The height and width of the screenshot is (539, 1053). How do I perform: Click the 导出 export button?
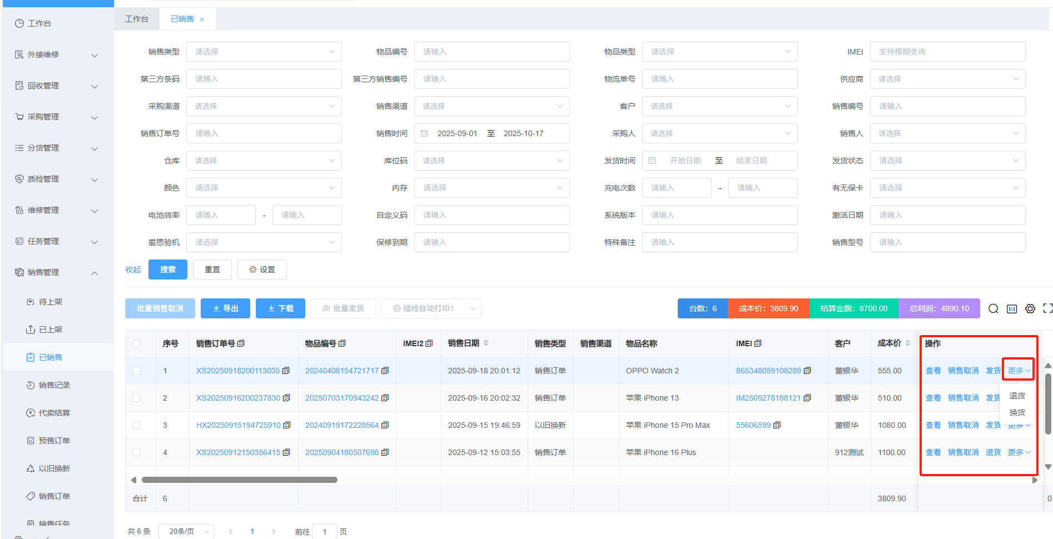tap(225, 308)
